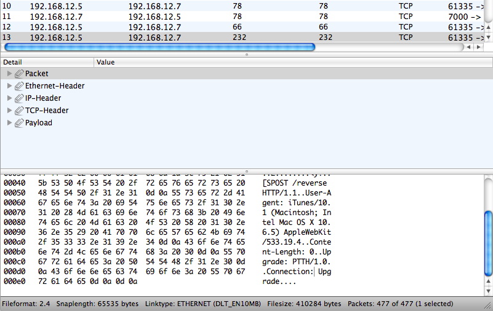Click ASCII text grade: PTTH/1.0.

pyautogui.click(x=296, y=262)
